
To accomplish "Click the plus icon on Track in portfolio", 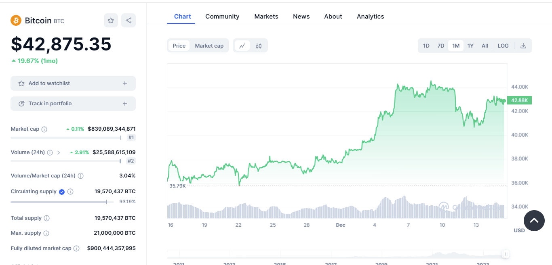I will pyautogui.click(x=125, y=104).
